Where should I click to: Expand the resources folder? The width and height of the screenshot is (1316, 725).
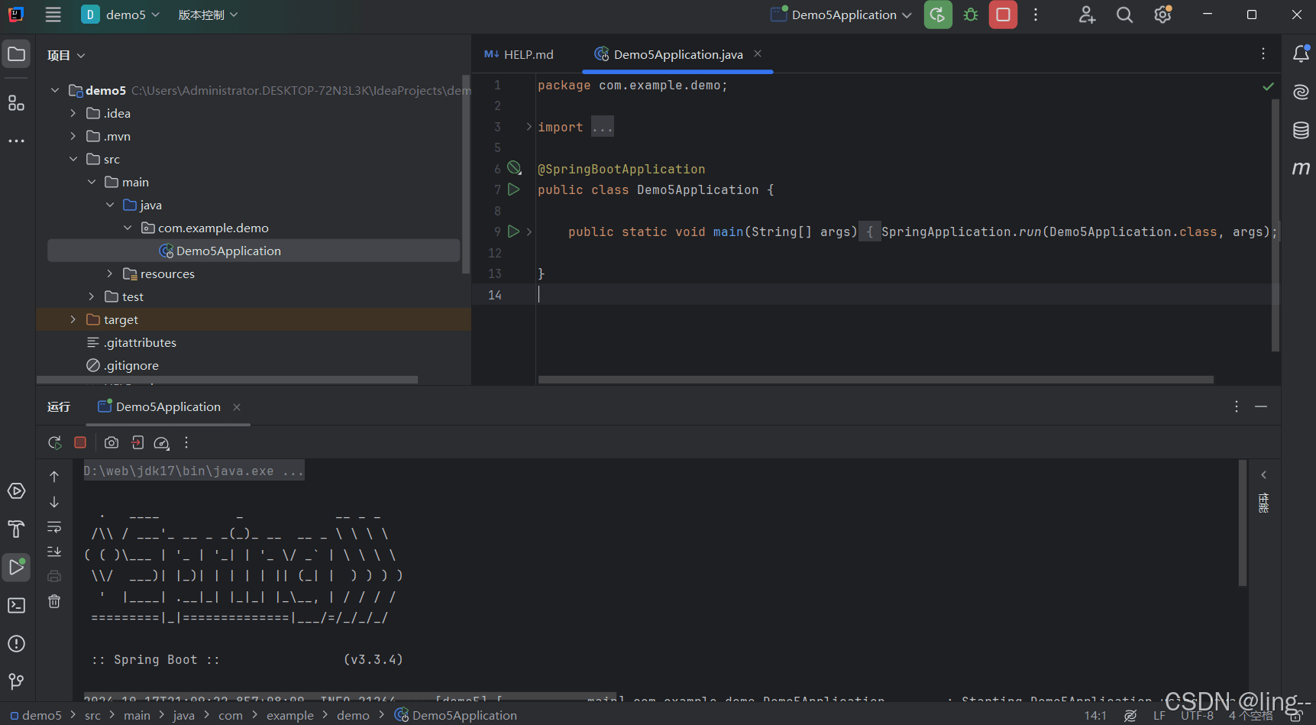coord(110,273)
